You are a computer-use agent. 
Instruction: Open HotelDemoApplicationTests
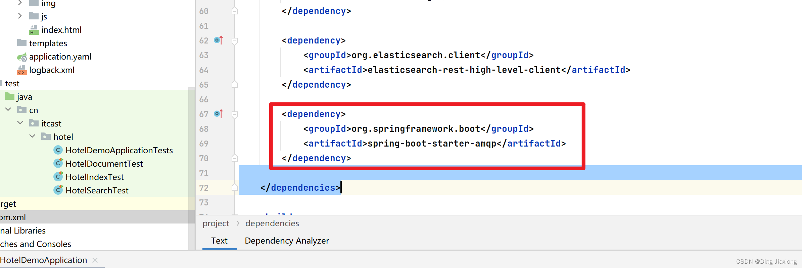119,150
